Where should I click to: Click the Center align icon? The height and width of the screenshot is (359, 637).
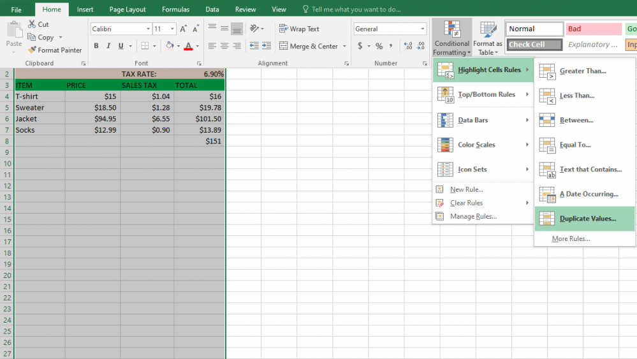tap(224, 46)
